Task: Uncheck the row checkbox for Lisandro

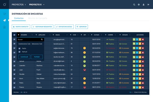Action: pyautogui.click(x=14, y=66)
